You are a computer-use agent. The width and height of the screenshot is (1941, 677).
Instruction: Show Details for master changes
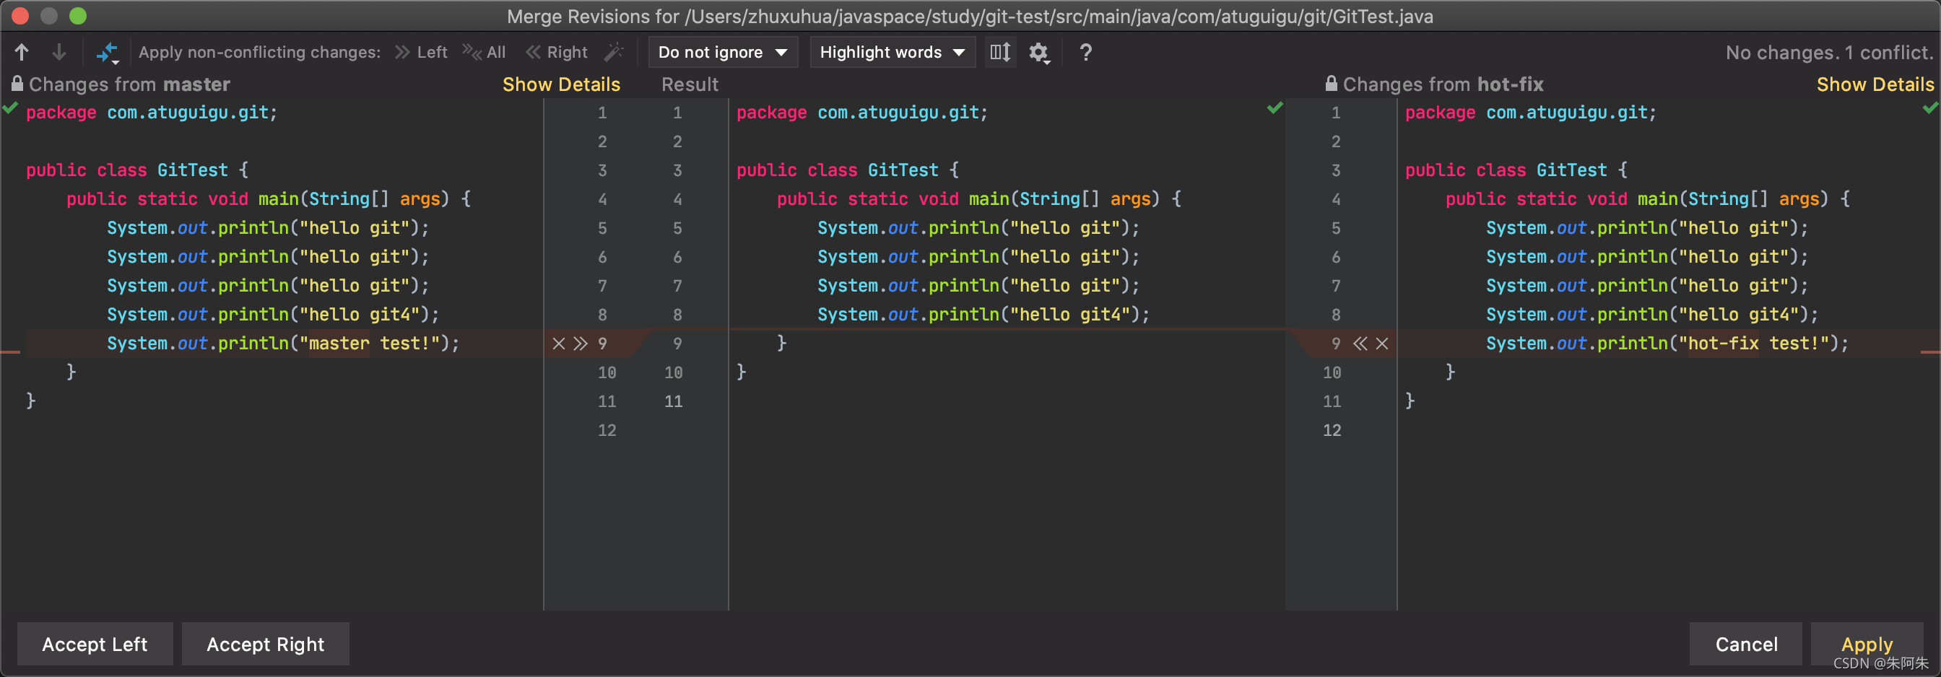560,84
